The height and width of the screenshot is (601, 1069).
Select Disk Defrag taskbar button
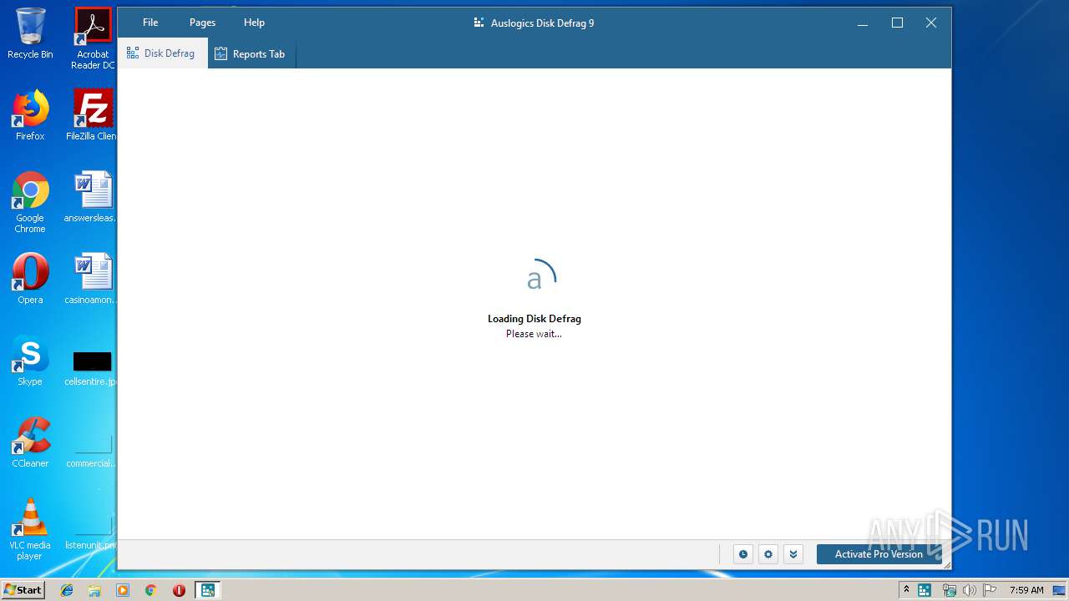(x=207, y=590)
